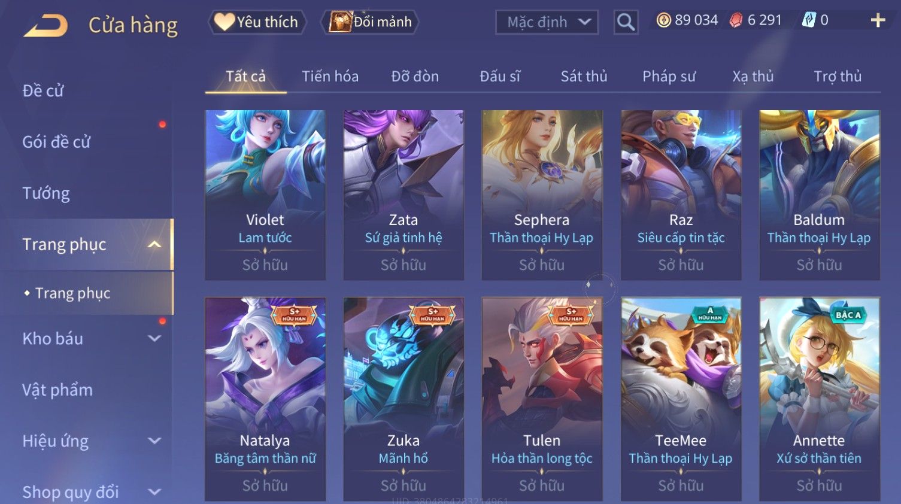
Task: Select Violet Lam tước skin card
Action: pyautogui.click(x=265, y=195)
